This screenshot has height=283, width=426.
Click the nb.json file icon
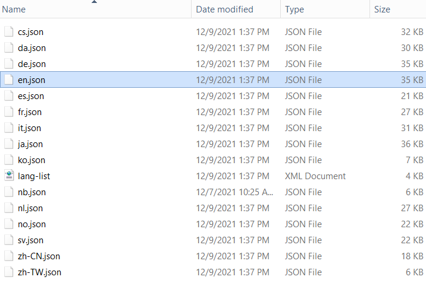coord(8,192)
